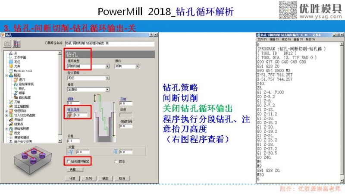The width and height of the screenshot is (345, 194).
Task: Open the 帮助 Help menu in Notepad
Action: [310, 39]
